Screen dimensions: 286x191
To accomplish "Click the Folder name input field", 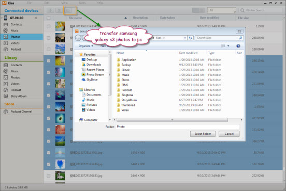I will point(178,126).
